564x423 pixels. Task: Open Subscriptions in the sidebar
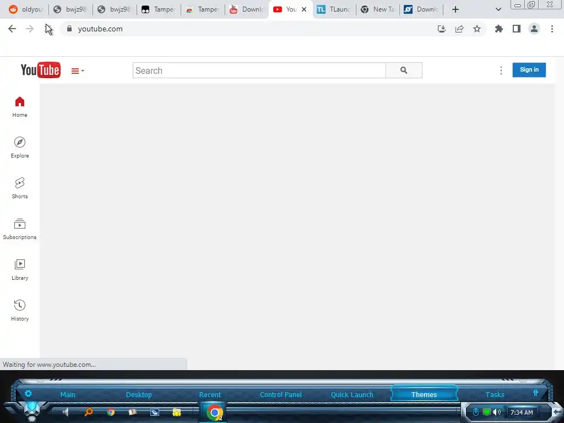[20, 229]
